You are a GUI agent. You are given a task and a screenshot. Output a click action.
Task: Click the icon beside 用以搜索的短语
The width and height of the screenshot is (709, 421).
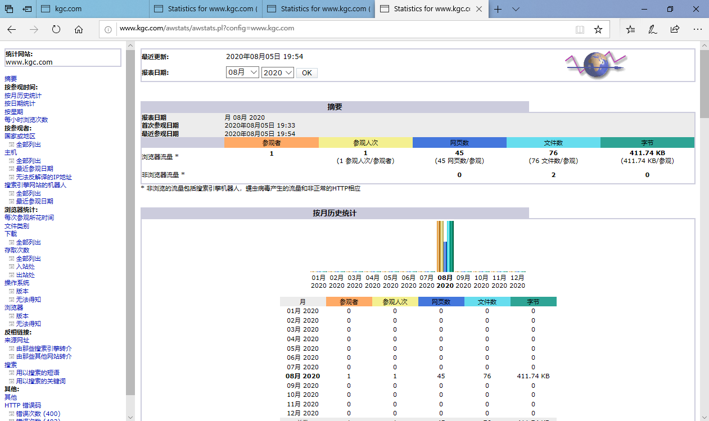pyautogui.click(x=11, y=373)
